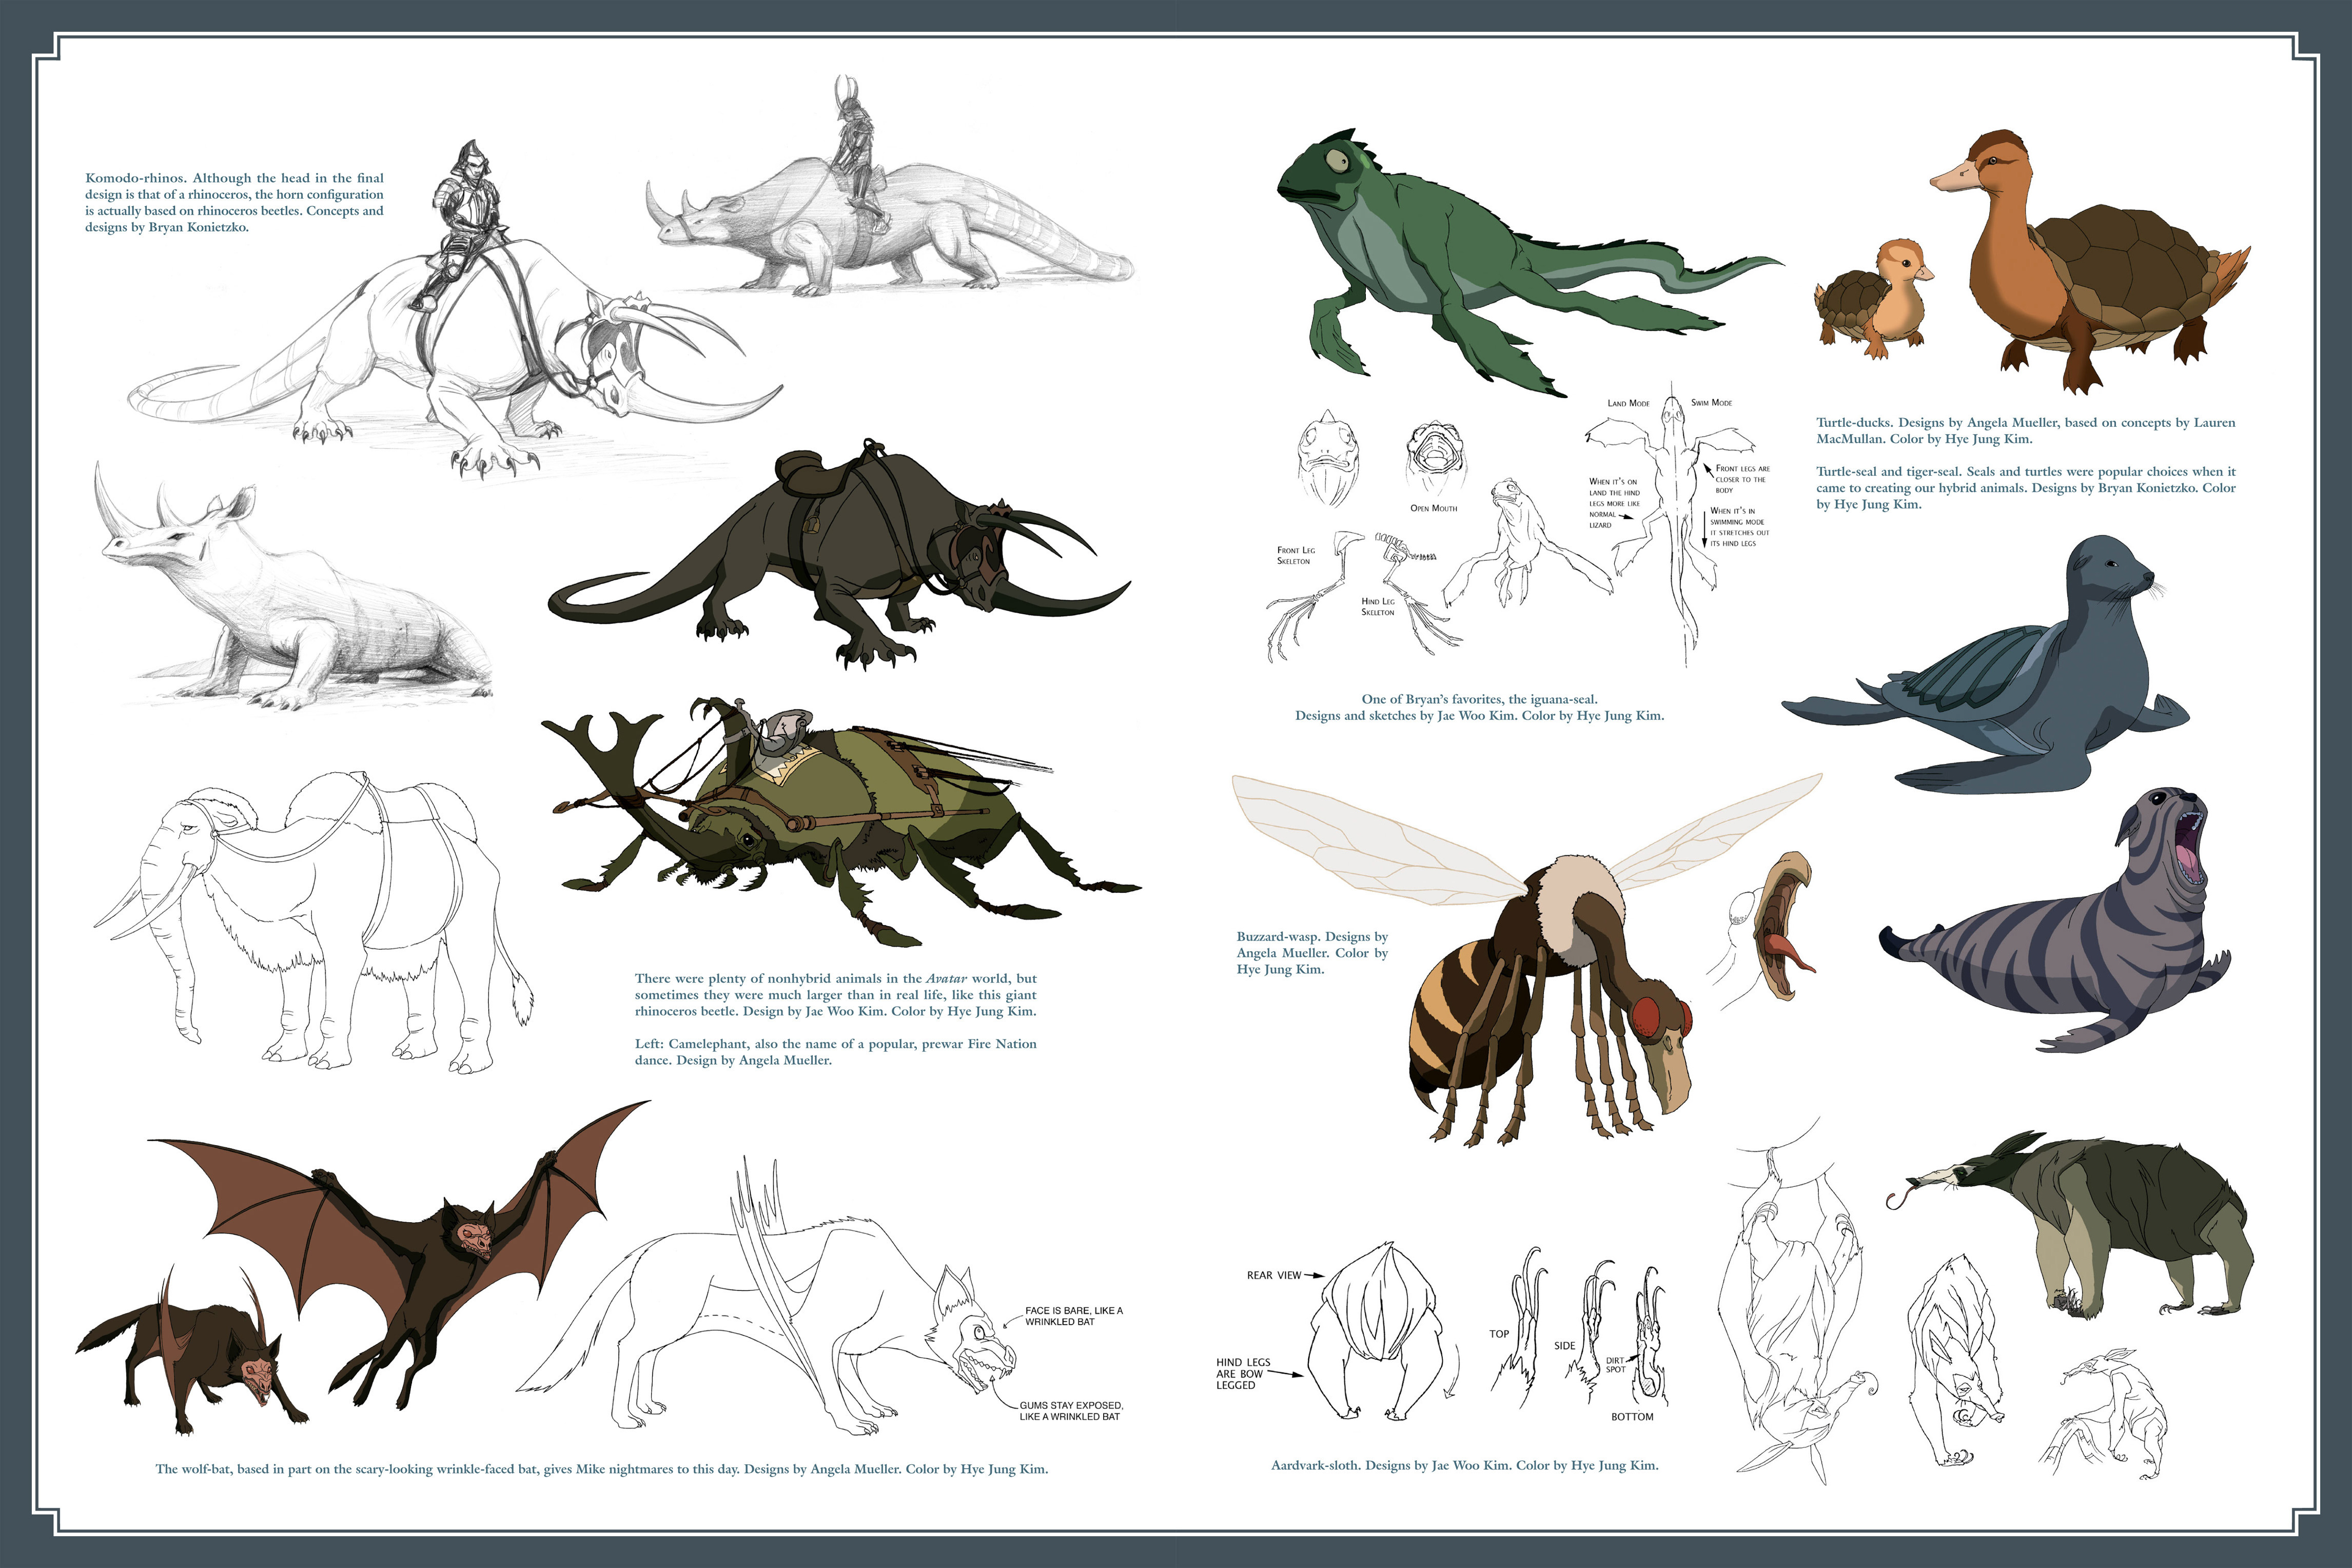The height and width of the screenshot is (1568, 2352).
Task: Click the 'REAR VIEW' label
Action: click(x=1273, y=1275)
